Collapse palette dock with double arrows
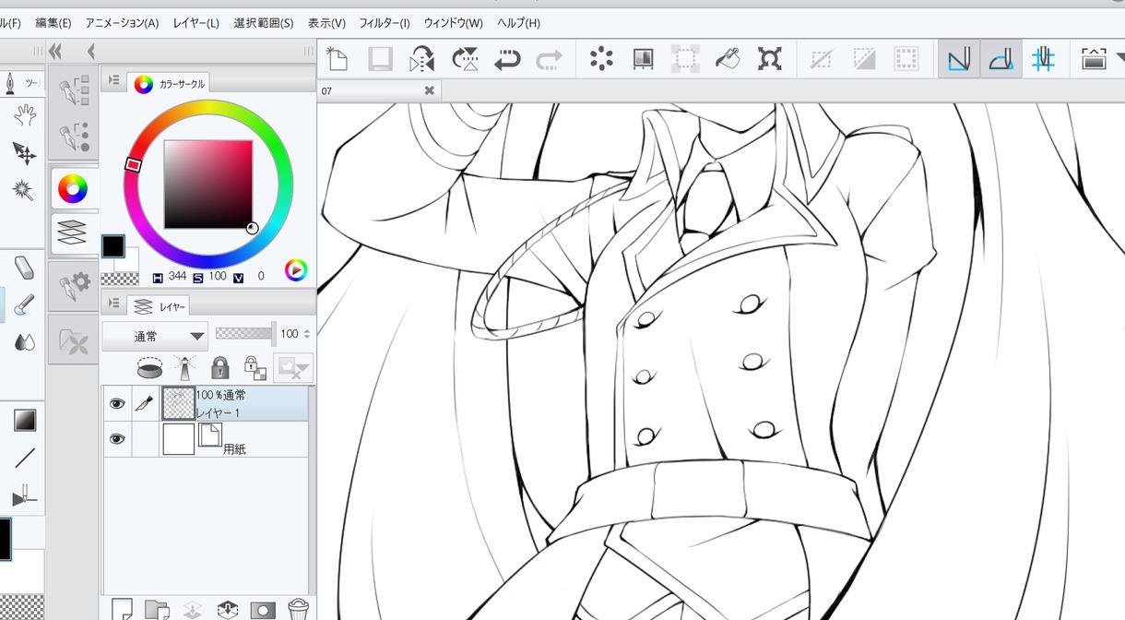The image size is (1125, 620). coord(55,51)
